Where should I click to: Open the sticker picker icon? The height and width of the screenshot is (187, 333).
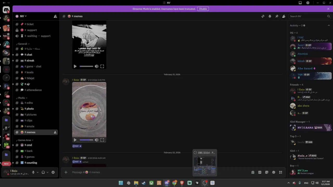(x=267, y=172)
